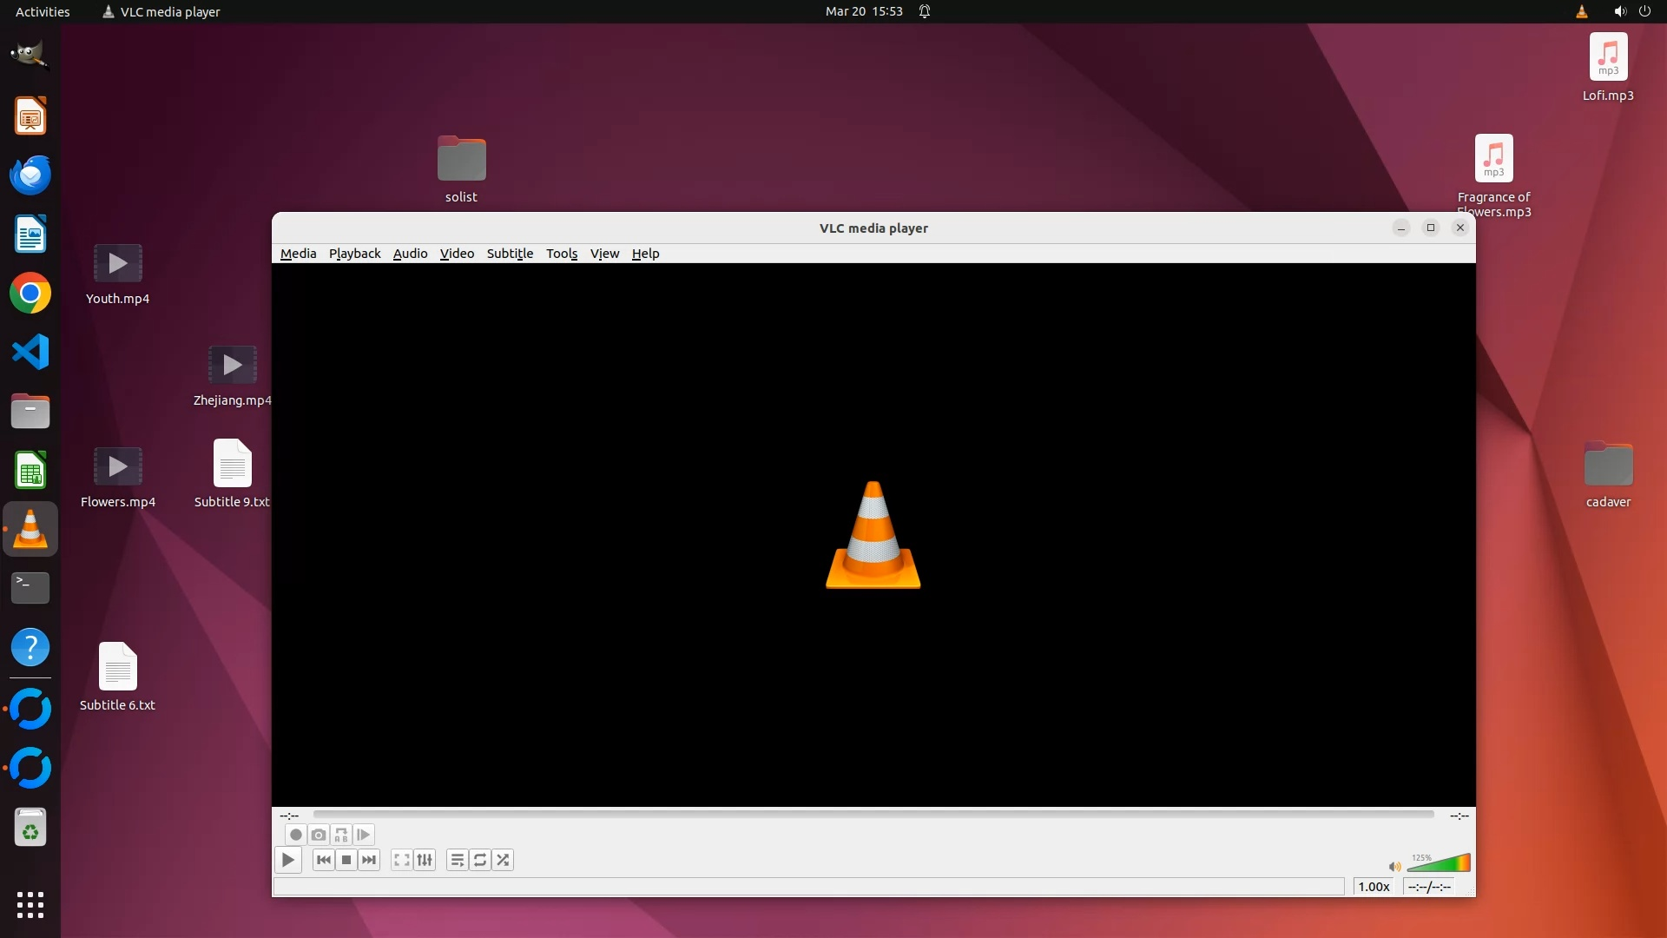
Task: Take a video snapshot with camera icon
Action: [319, 835]
